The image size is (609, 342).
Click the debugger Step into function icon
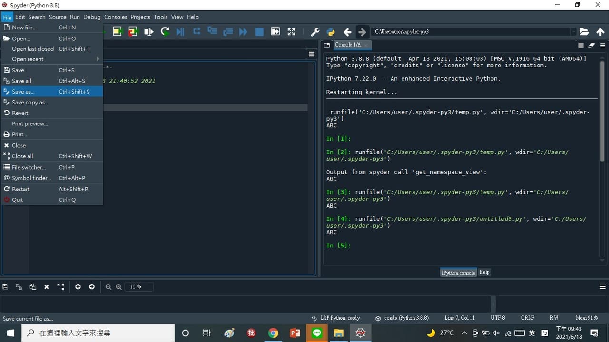click(x=212, y=32)
